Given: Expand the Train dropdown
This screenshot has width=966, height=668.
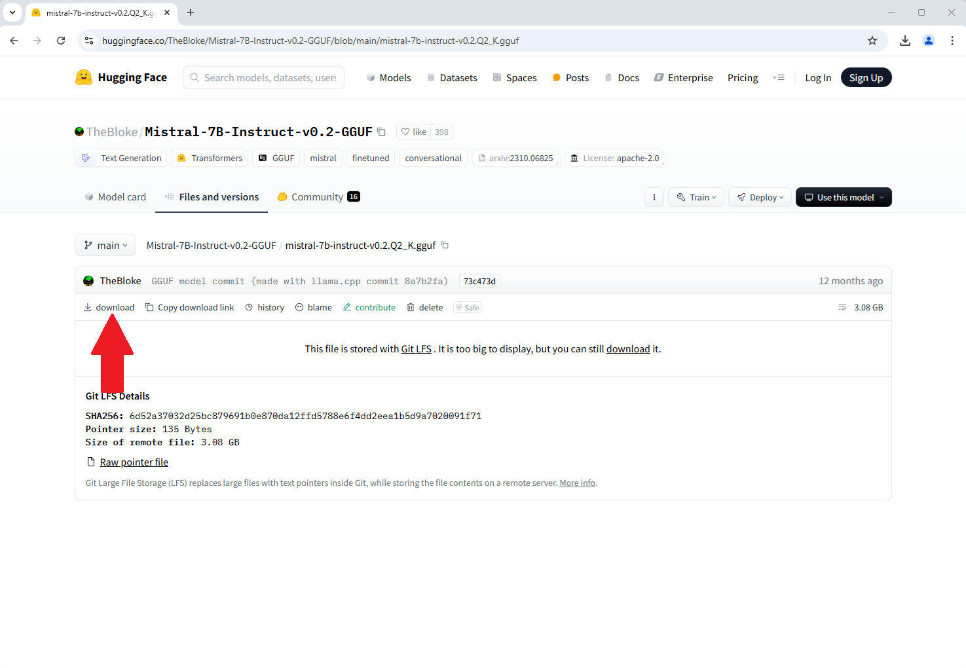Looking at the screenshot, I should [x=696, y=197].
